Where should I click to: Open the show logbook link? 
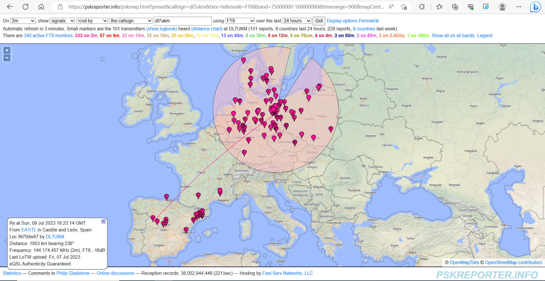[162, 29]
